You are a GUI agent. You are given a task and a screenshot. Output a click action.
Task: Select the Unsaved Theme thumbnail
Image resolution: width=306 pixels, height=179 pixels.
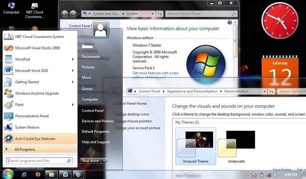click(x=195, y=146)
